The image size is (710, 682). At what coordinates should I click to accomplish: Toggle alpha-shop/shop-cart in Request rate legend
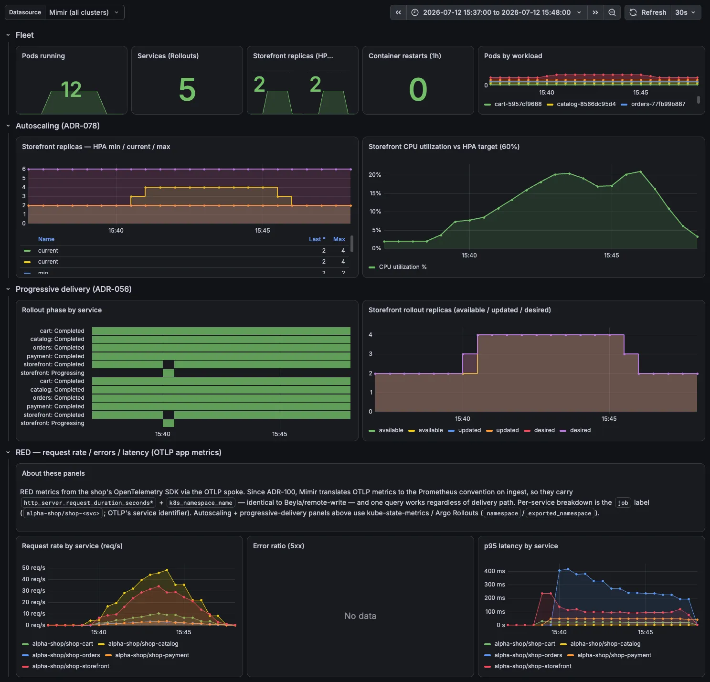click(x=63, y=644)
